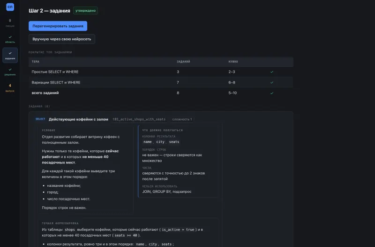Go to the "решения" step in sidebar

[10, 72]
